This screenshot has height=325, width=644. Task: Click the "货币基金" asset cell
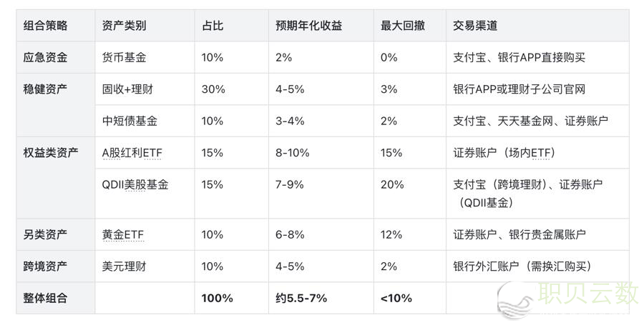[x=125, y=57]
